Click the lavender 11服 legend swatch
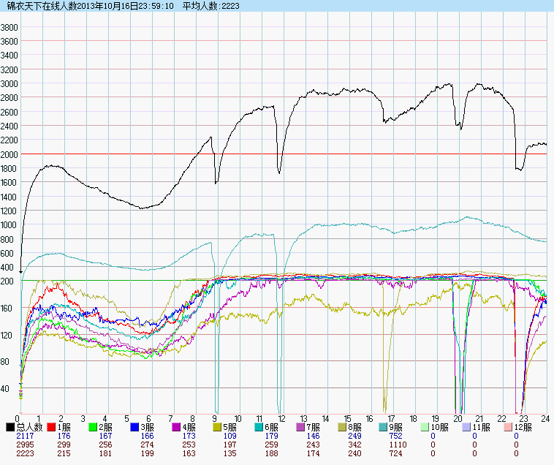Viewport: 554px width, 465px height. point(467,426)
